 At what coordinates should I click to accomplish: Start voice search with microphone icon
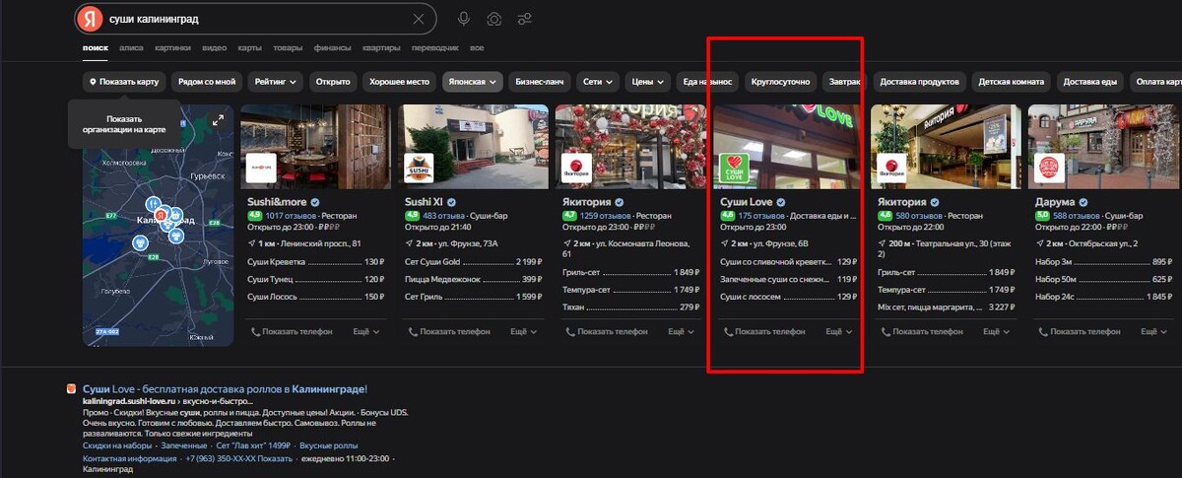[x=464, y=19]
